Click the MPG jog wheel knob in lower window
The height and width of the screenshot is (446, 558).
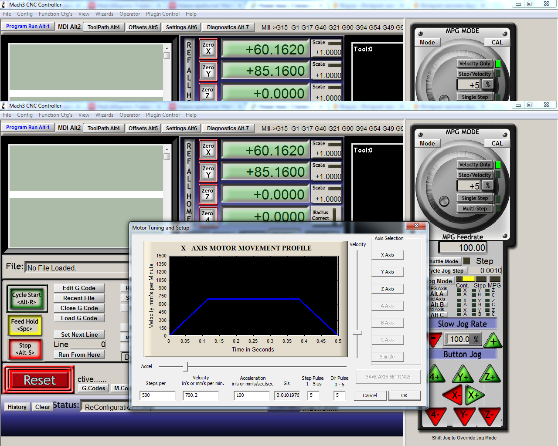point(444,201)
